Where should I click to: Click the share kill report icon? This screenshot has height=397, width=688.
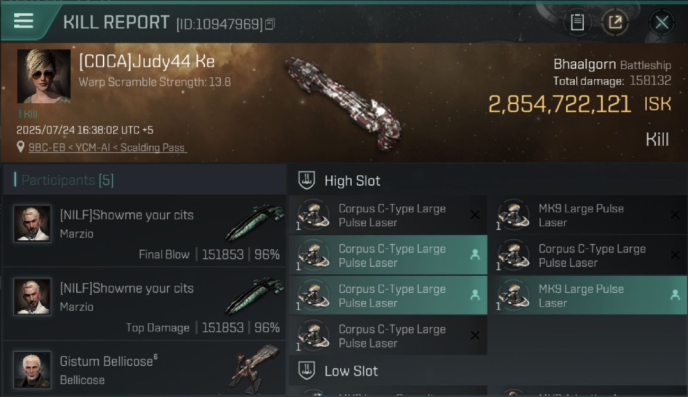coord(615,22)
